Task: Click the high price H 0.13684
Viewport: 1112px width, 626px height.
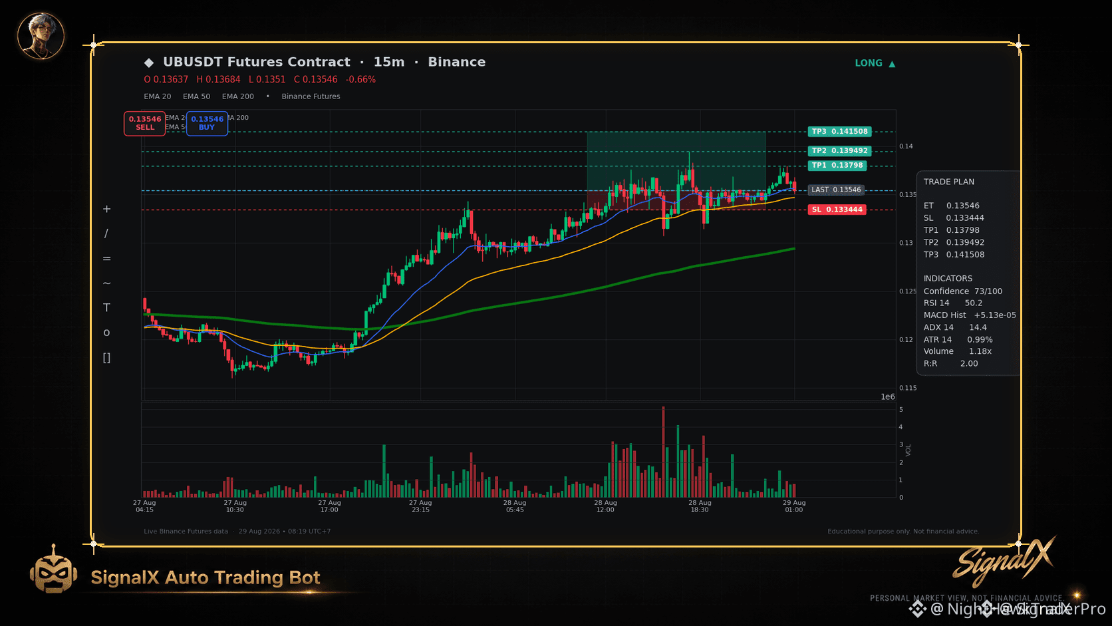Action: 218,79
